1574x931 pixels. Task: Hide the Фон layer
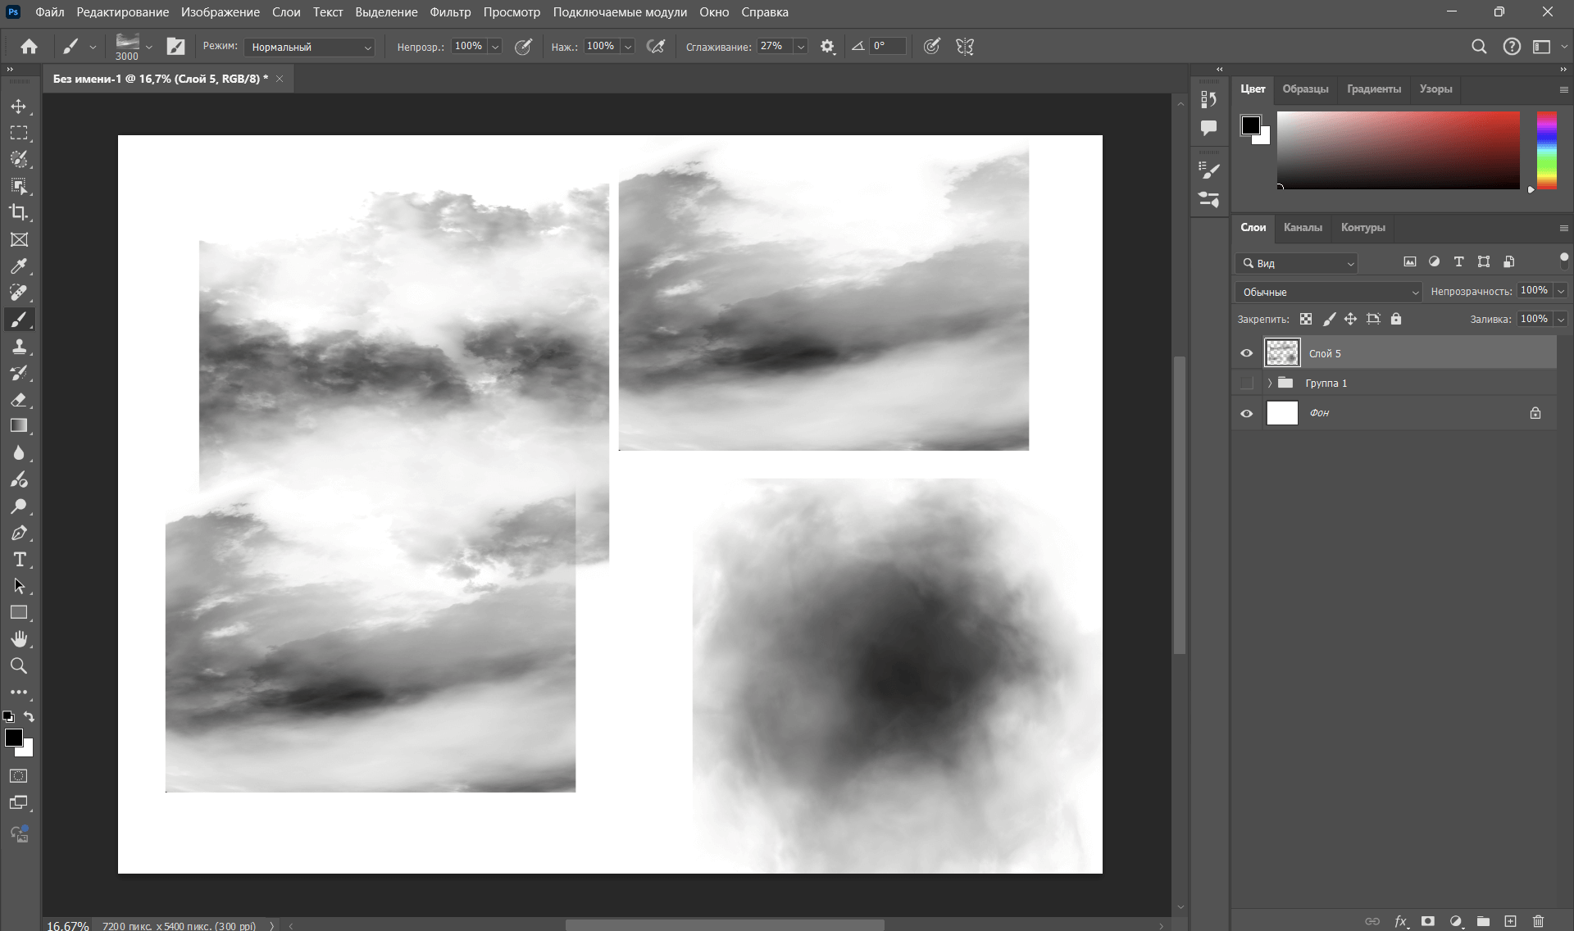pos(1247,413)
